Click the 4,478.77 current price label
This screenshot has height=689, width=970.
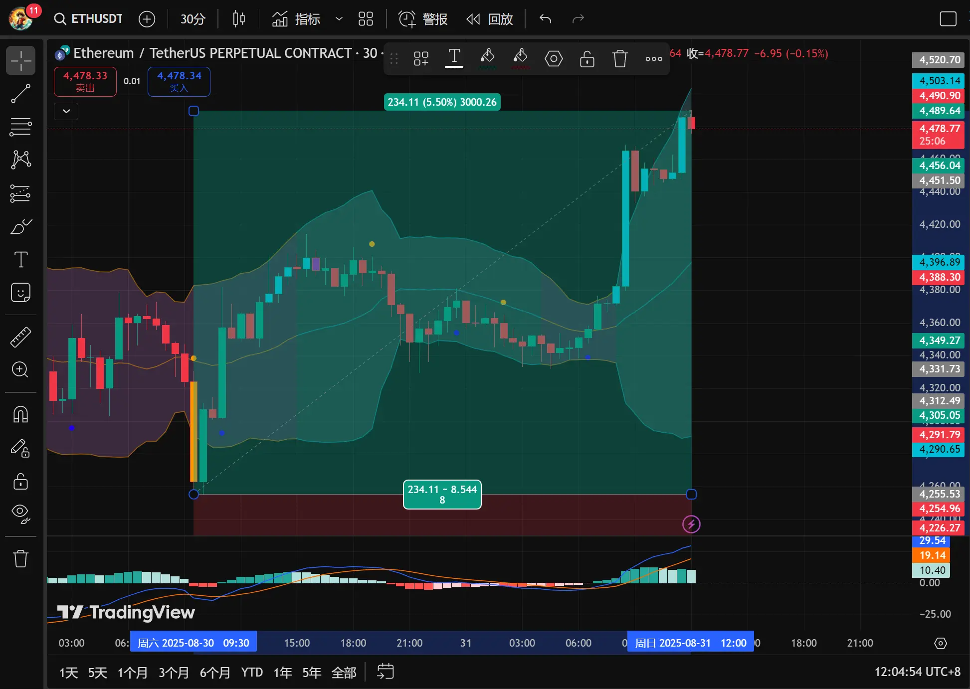(x=939, y=135)
